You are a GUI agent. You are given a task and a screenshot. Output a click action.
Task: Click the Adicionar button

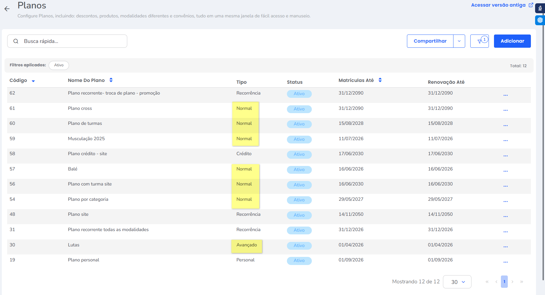(512, 41)
